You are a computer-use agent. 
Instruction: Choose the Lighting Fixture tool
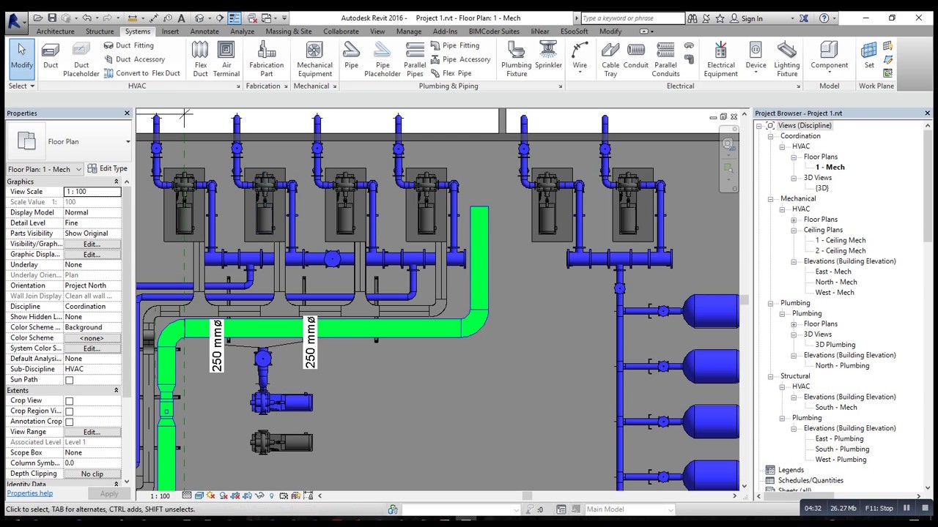click(787, 59)
